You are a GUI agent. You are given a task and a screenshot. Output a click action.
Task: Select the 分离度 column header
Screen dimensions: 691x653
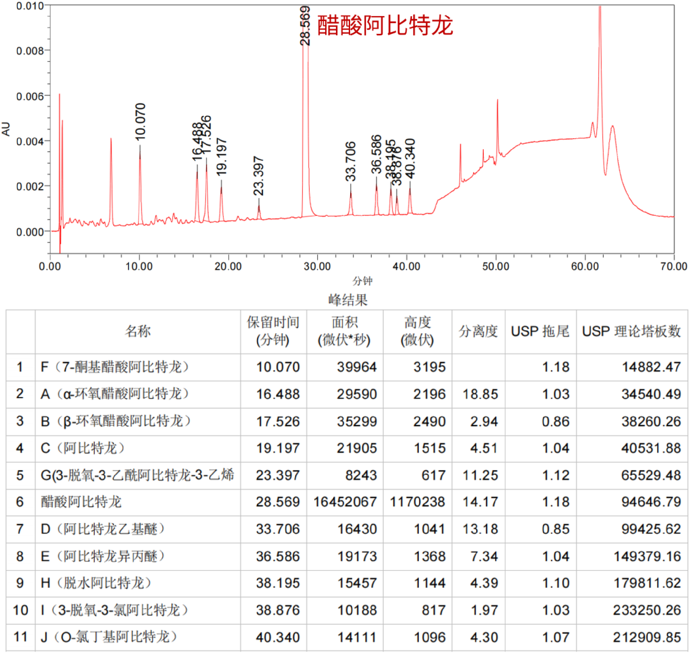coord(478,332)
